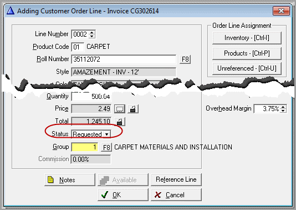Click the CARPET MATERIALS AND INSTALLATION text
Viewport: 296px width, 210px height.
pos(173,147)
